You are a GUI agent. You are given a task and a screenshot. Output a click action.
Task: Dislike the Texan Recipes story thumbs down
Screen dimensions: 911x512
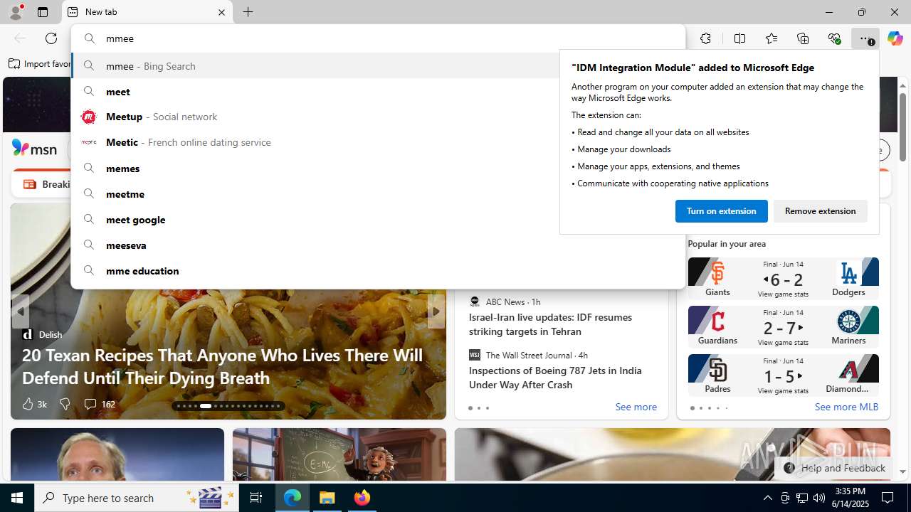point(65,404)
